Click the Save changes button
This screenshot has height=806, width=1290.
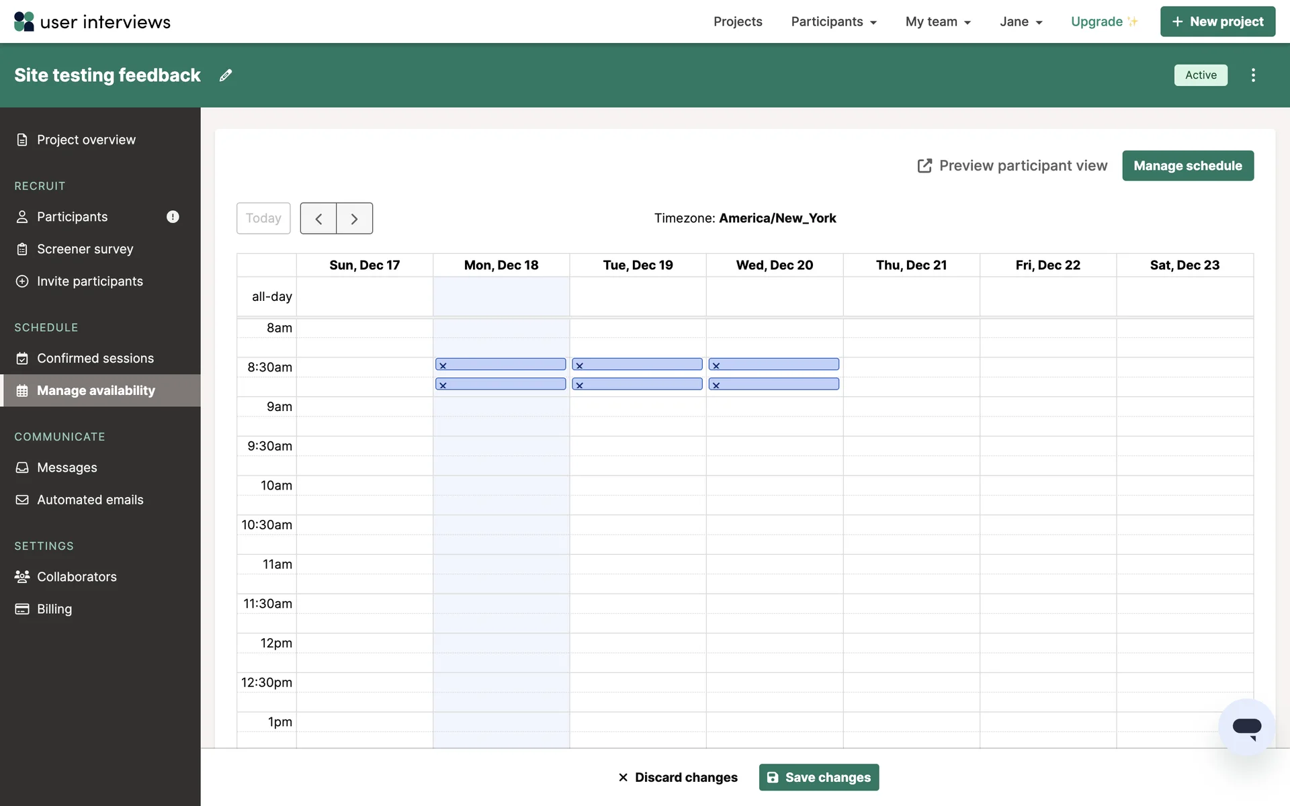[x=818, y=777]
